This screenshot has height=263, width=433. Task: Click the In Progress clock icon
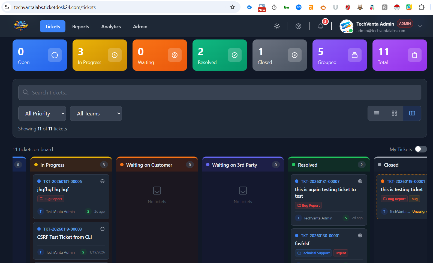[x=115, y=55]
